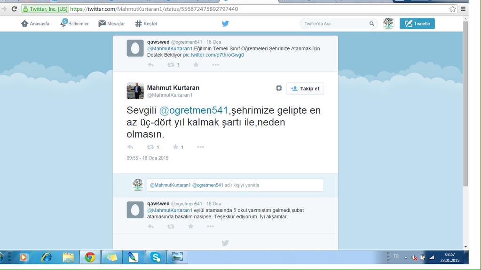The image size is (481, 270).
Task: Click TR language indicator in tray
Action: (396, 256)
